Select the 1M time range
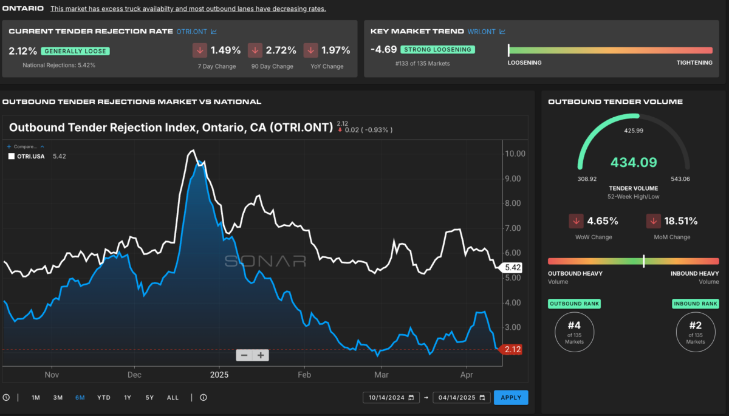The image size is (729, 416). tap(36, 398)
